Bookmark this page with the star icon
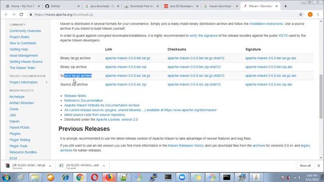Viewport: 324px width, 182px height. point(301,15)
